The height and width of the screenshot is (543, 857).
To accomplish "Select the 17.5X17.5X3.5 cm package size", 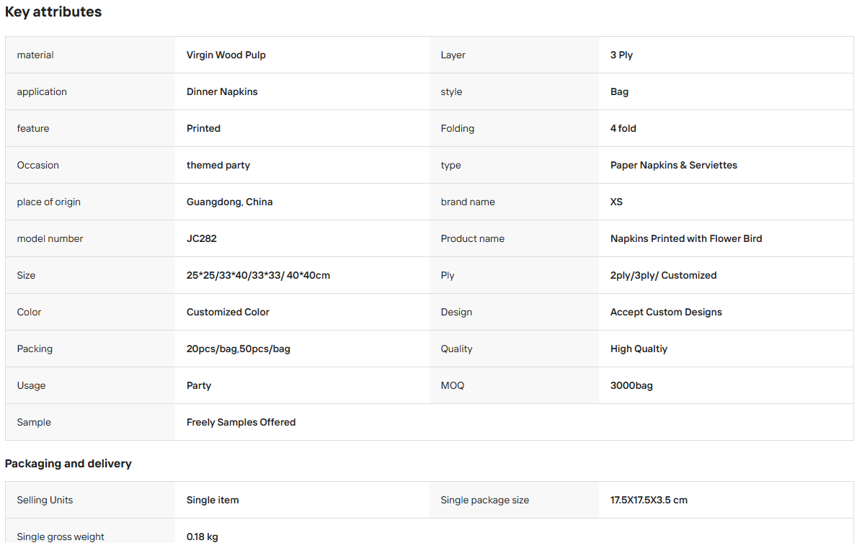I will click(x=649, y=500).
